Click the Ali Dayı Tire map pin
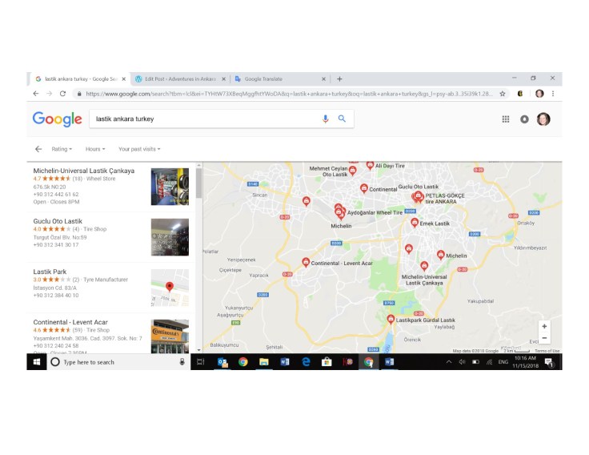The width and height of the screenshot is (589, 455). [x=370, y=165]
